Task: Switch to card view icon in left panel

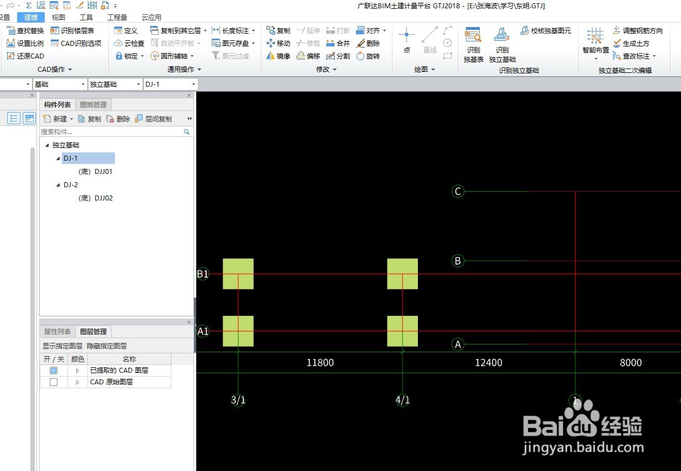Action: [29, 118]
